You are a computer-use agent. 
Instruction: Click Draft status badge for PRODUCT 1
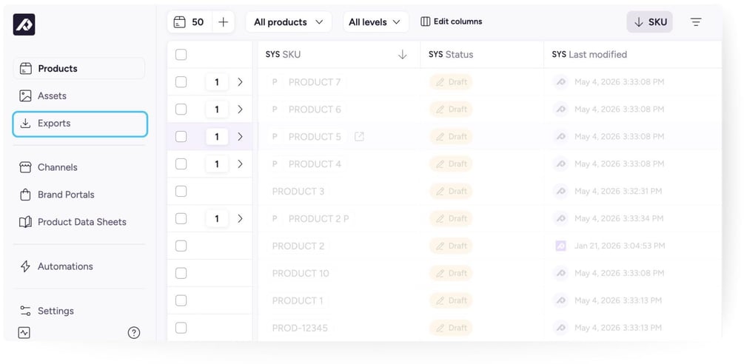[x=452, y=300]
